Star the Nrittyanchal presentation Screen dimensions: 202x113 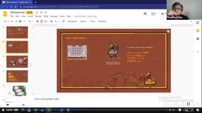[37, 12]
